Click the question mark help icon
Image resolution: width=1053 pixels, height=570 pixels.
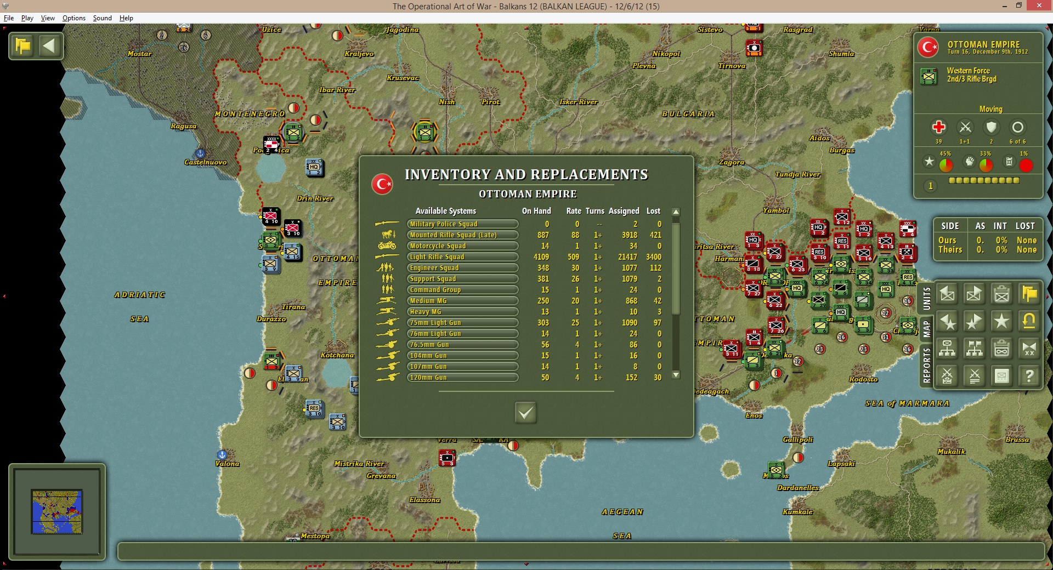click(1029, 376)
